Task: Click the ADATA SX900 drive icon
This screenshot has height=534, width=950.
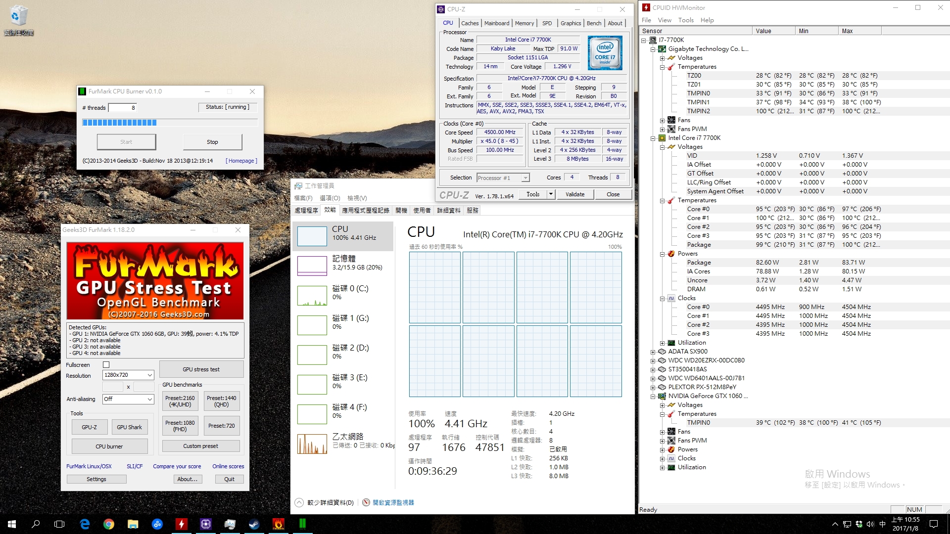Action: click(x=662, y=352)
